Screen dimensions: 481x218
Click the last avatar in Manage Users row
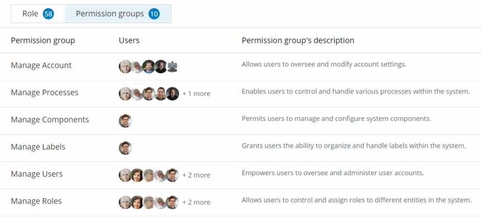[173, 175]
